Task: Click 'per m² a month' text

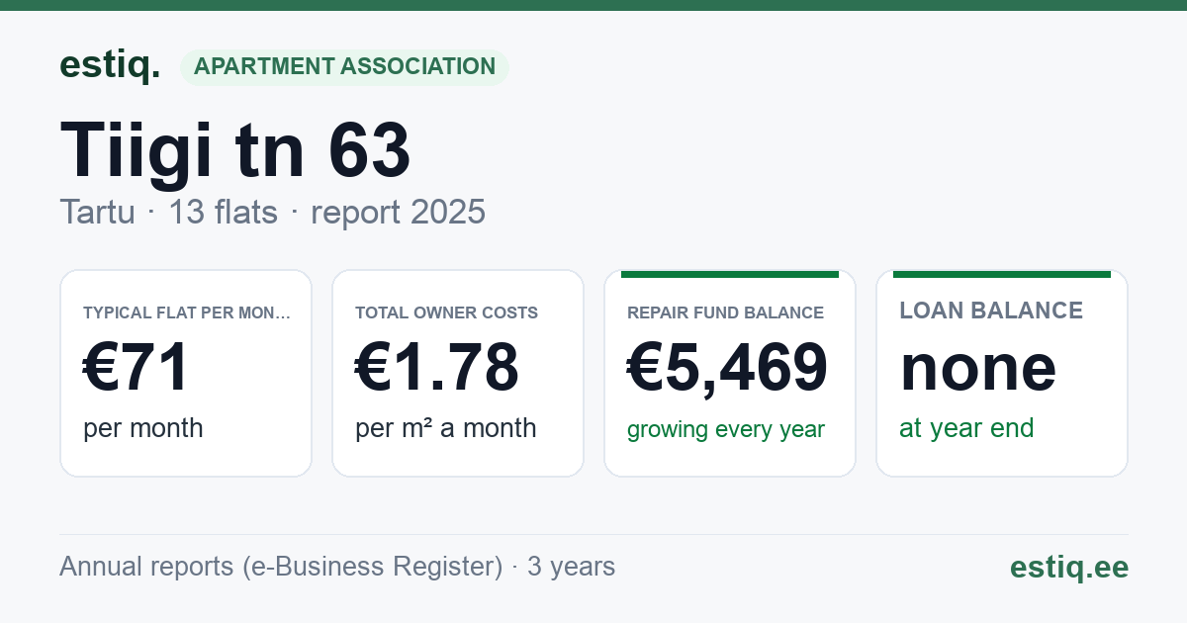Action: click(x=446, y=428)
